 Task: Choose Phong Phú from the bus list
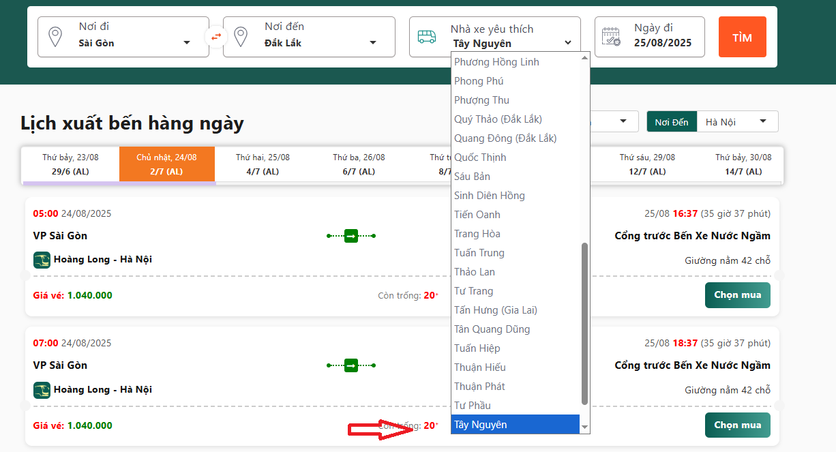coord(516,81)
